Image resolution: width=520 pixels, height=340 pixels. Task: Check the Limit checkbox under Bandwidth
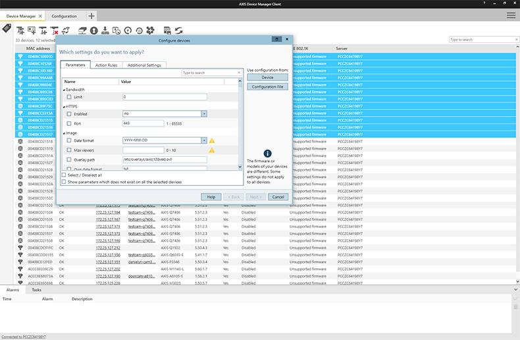(69, 97)
